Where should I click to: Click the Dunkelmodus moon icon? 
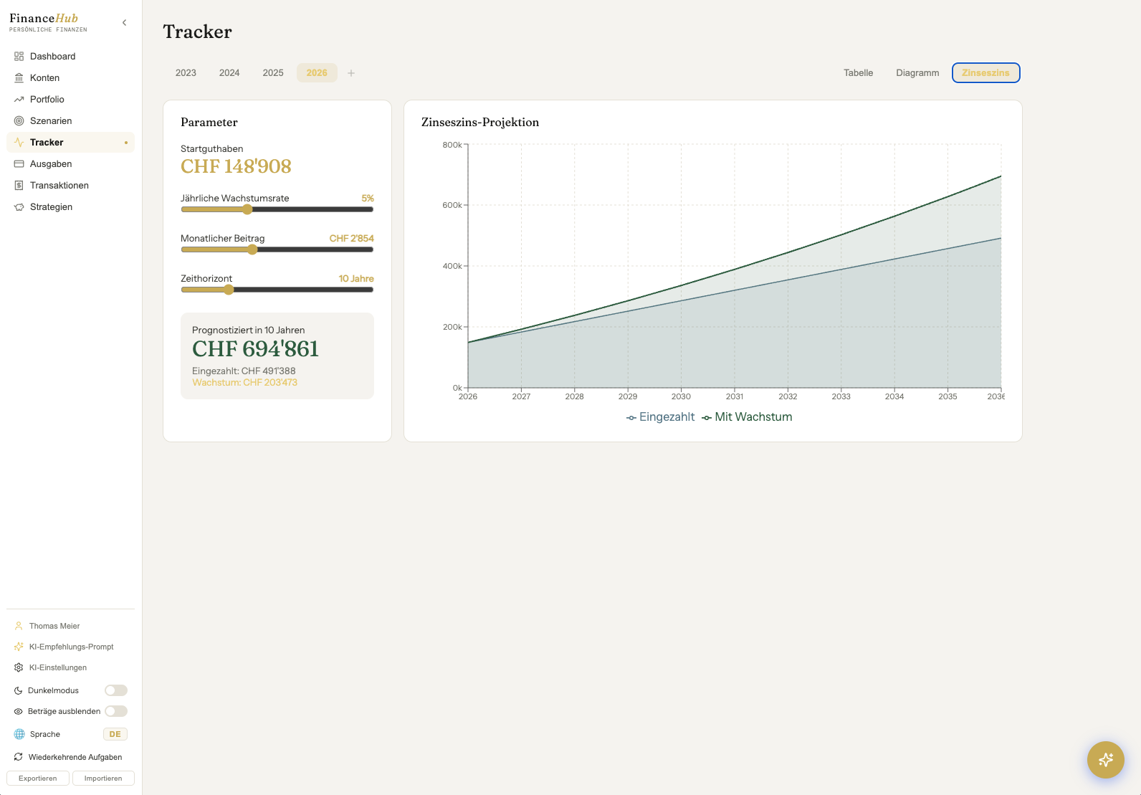coord(19,690)
